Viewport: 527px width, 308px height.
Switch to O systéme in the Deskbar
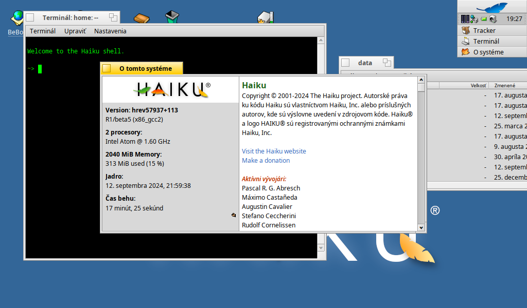[493, 52]
